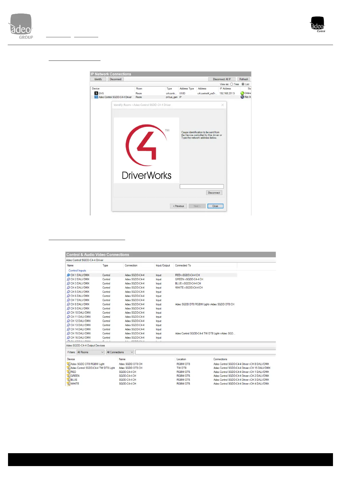Click the CH 5 DALI/DMX connection icon
This screenshot has height=483, width=341.
tap(68, 292)
